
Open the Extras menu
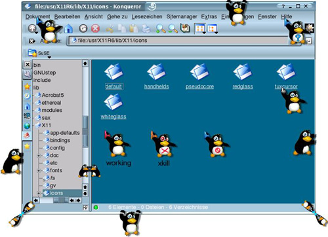tap(209, 16)
